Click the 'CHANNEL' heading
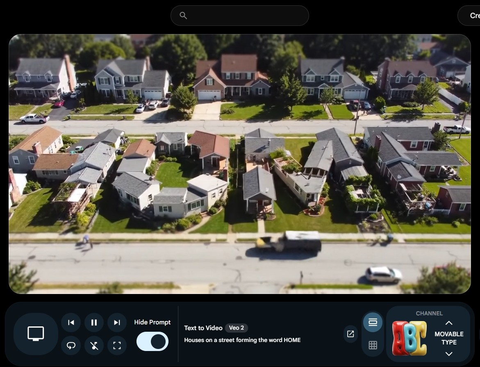The width and height of the screenshot is (480, 367). 429,313
